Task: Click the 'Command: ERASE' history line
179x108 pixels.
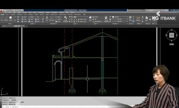Action: tap(9, 100)
